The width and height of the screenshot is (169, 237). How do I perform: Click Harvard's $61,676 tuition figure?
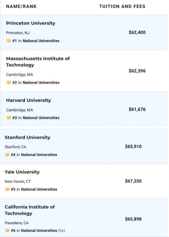(x=137, y=109)
